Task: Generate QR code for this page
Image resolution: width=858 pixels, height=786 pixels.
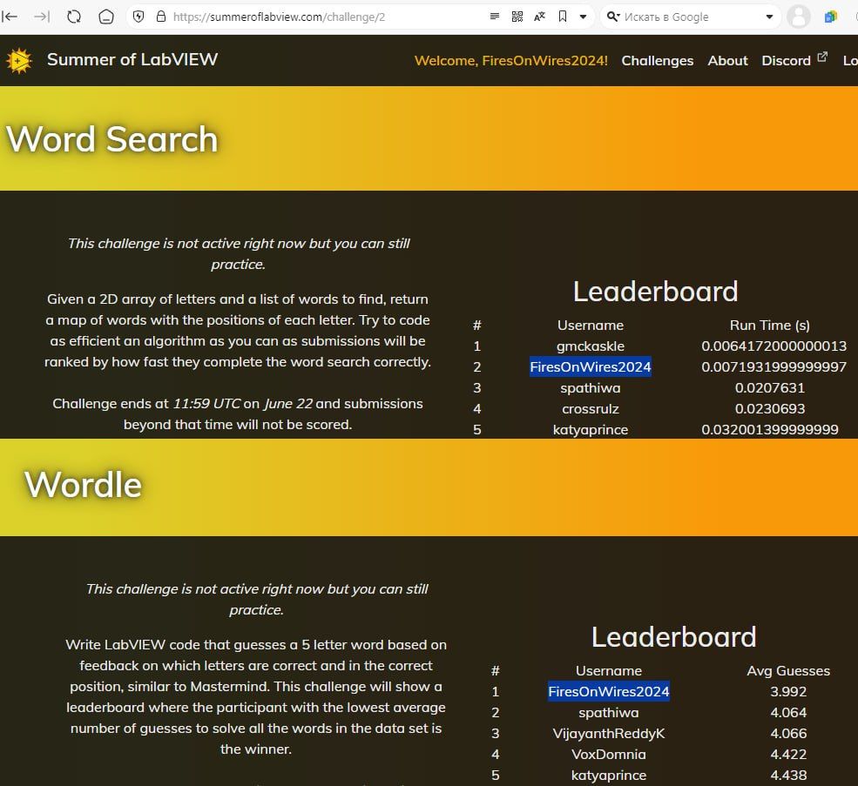Action: (x=517, y=17)
